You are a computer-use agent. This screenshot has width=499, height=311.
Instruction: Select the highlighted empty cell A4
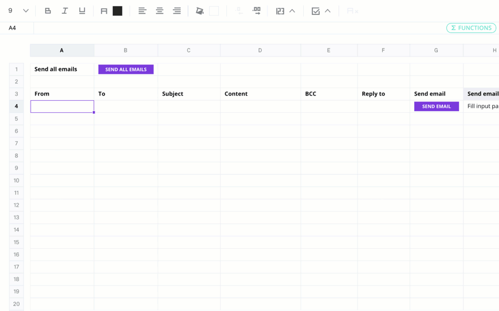click(x=62, y=107)
